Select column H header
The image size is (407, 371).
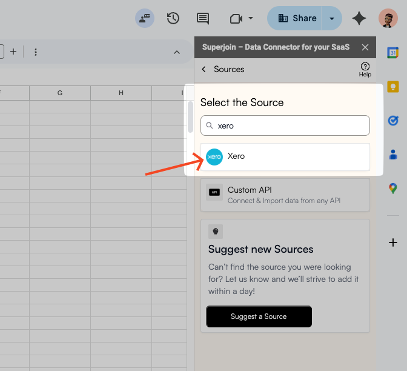pyautogui.click(x=121, y=93)
